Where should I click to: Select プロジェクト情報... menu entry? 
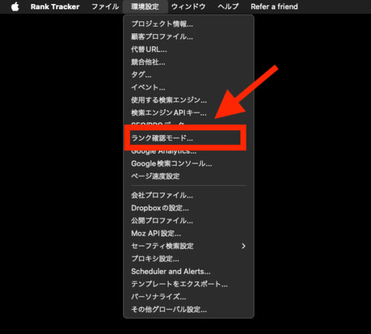(x=189, y=24)
